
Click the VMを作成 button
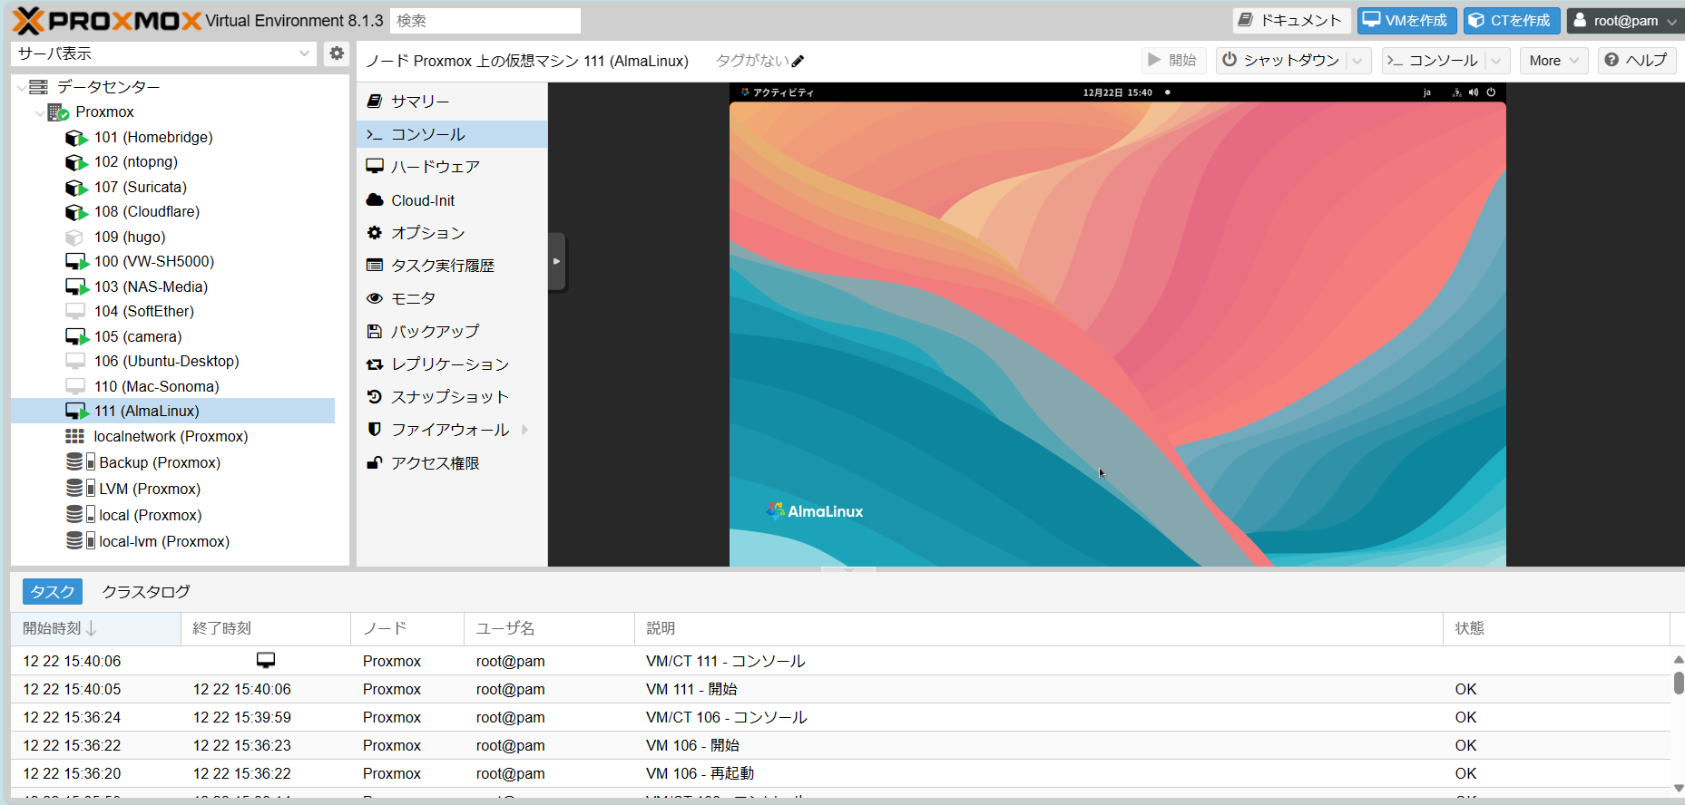click(1406, 20)
